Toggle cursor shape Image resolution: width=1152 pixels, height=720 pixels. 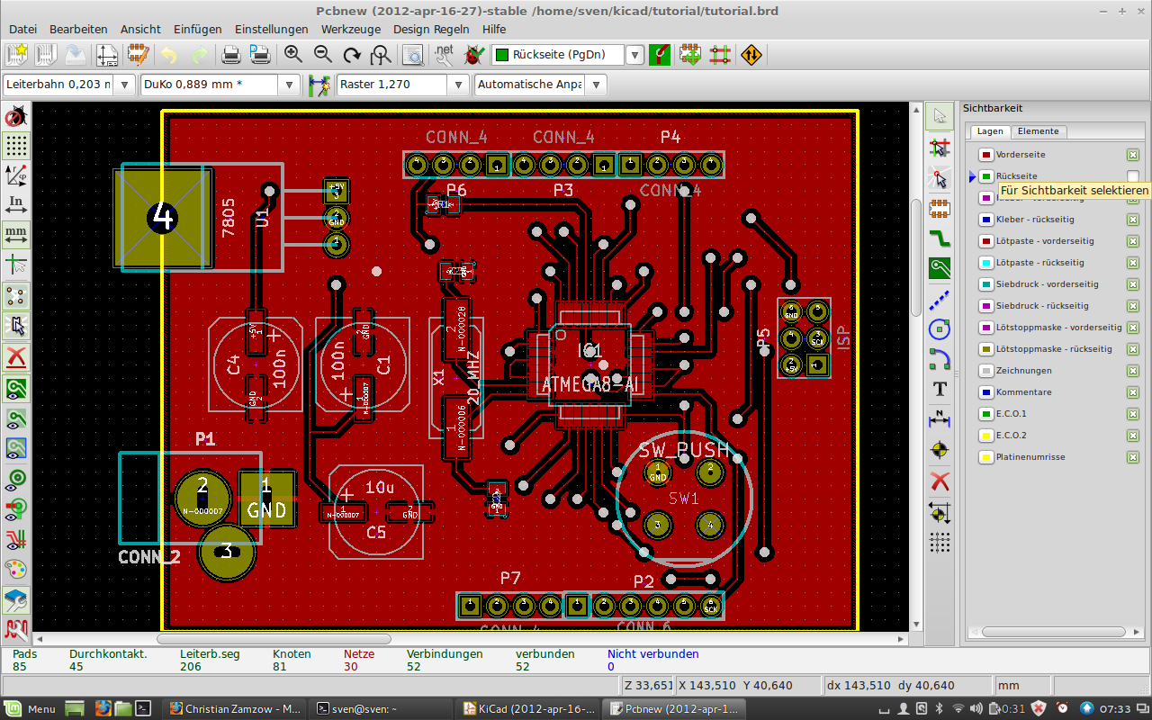click(16, 265)
